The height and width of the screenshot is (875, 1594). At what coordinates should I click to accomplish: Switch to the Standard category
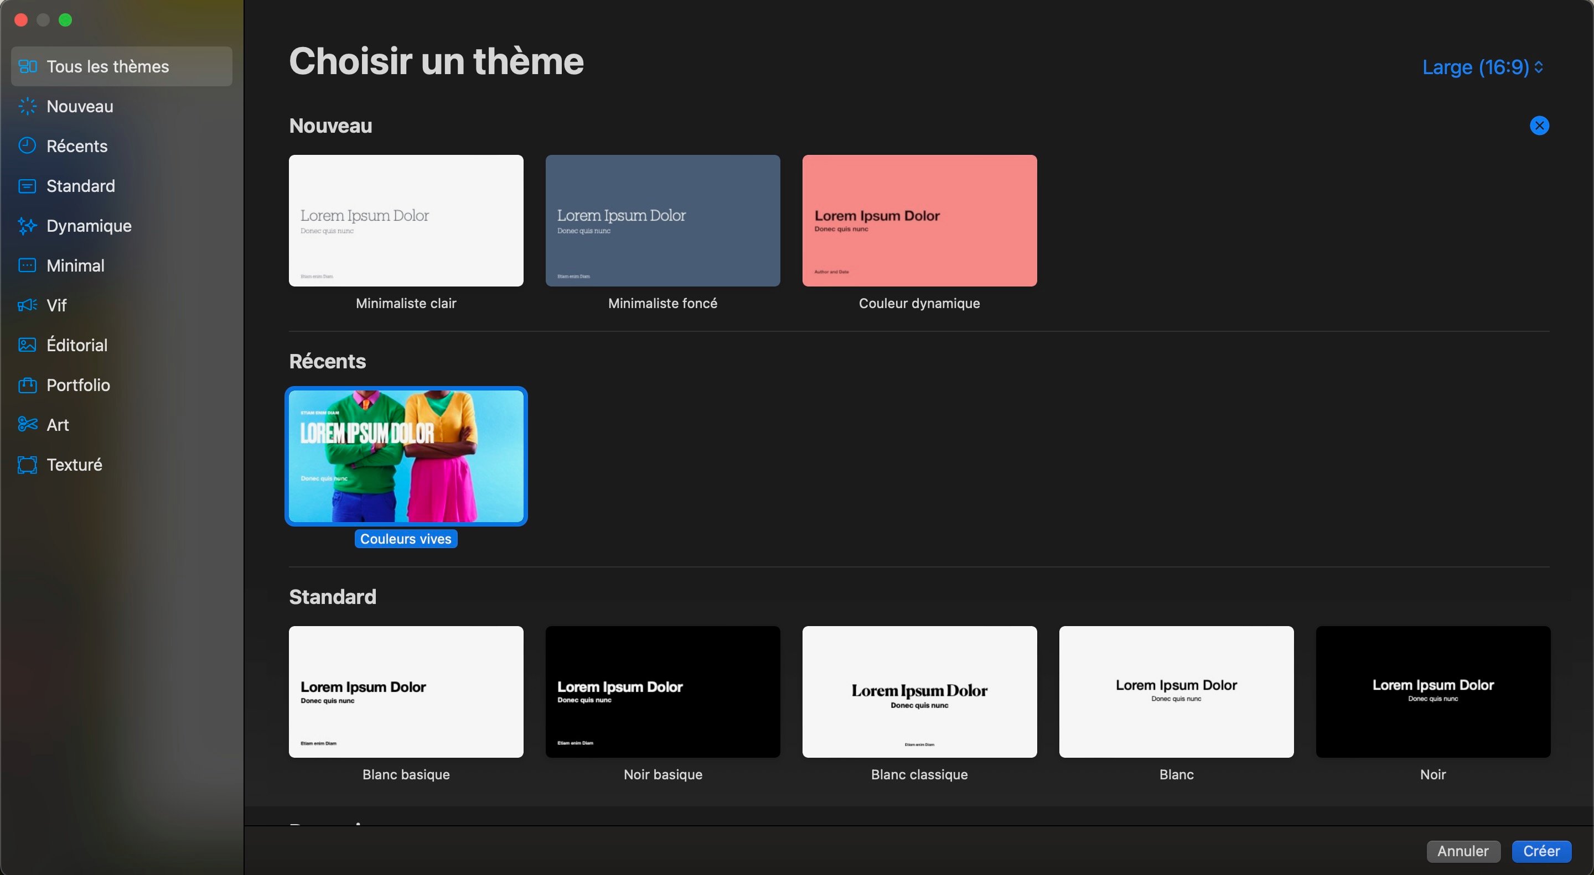click(122, 185)
